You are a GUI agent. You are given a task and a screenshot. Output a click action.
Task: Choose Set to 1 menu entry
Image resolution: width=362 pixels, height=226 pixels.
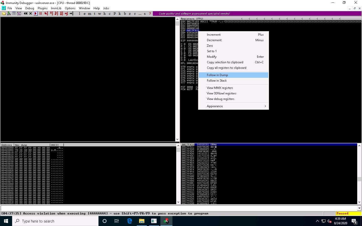[234, 51]
